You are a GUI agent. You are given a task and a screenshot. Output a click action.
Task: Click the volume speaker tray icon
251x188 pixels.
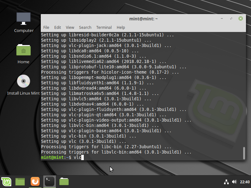coord(234,182)
